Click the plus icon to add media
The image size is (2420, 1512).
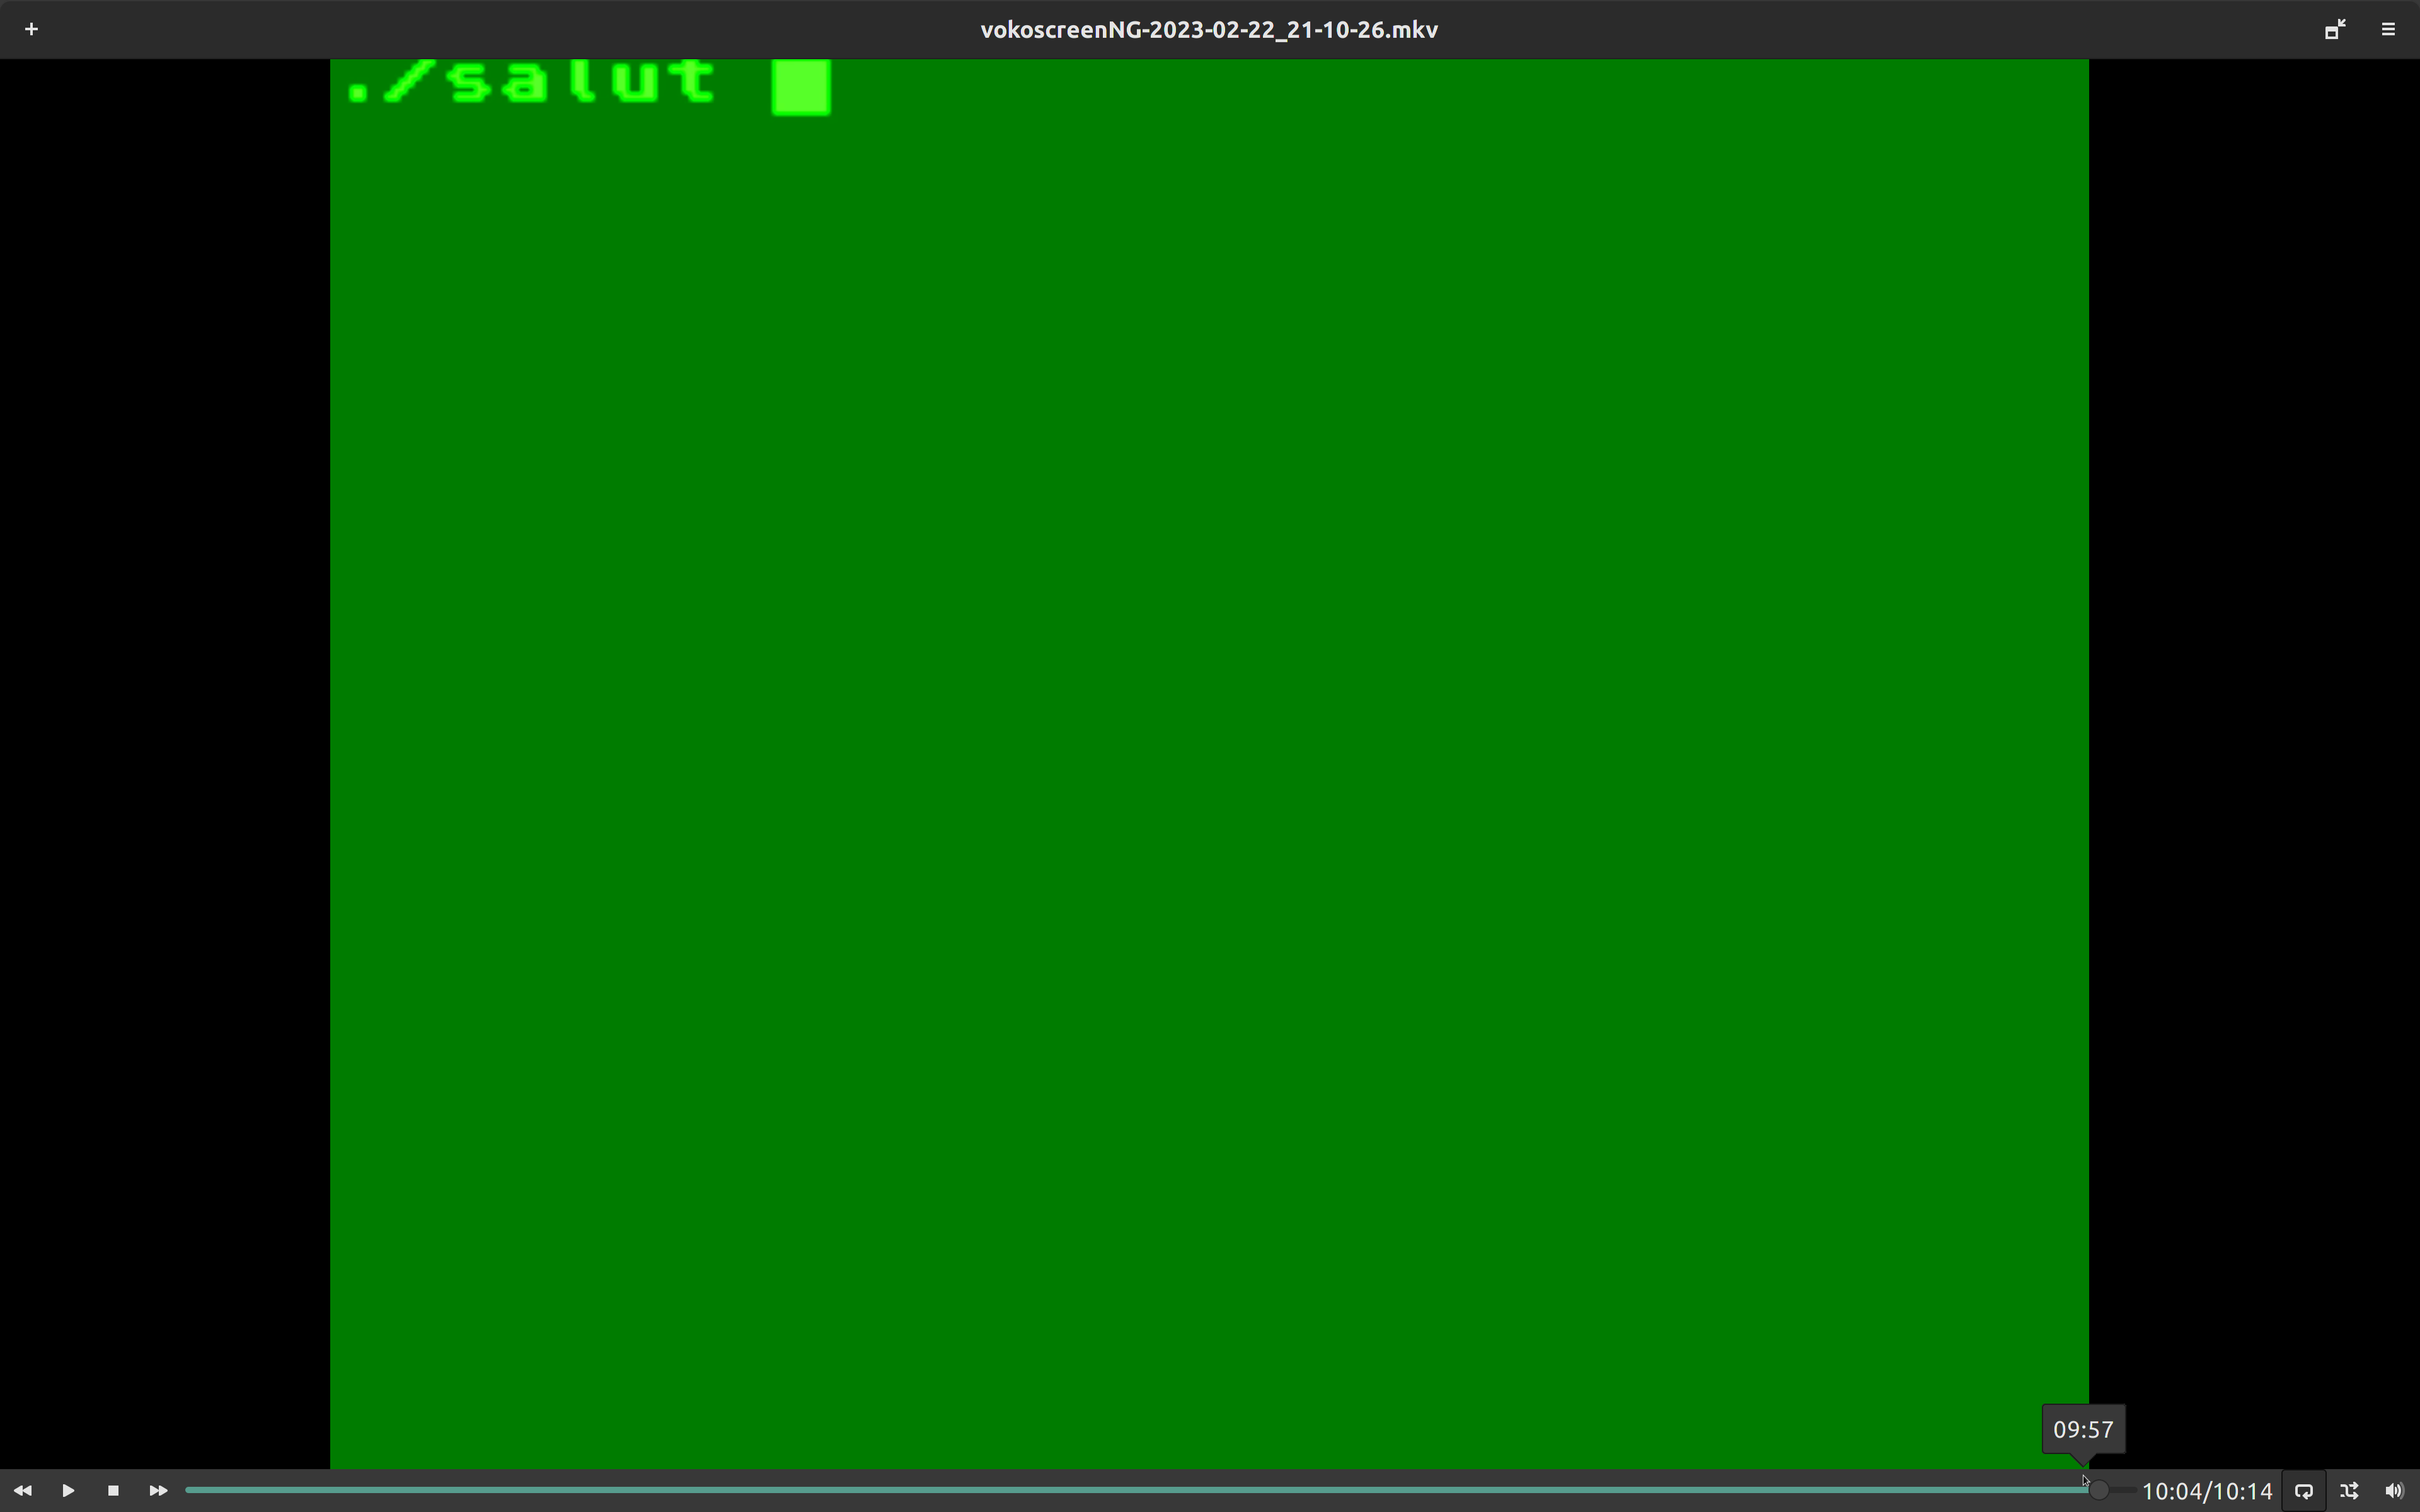31,29
